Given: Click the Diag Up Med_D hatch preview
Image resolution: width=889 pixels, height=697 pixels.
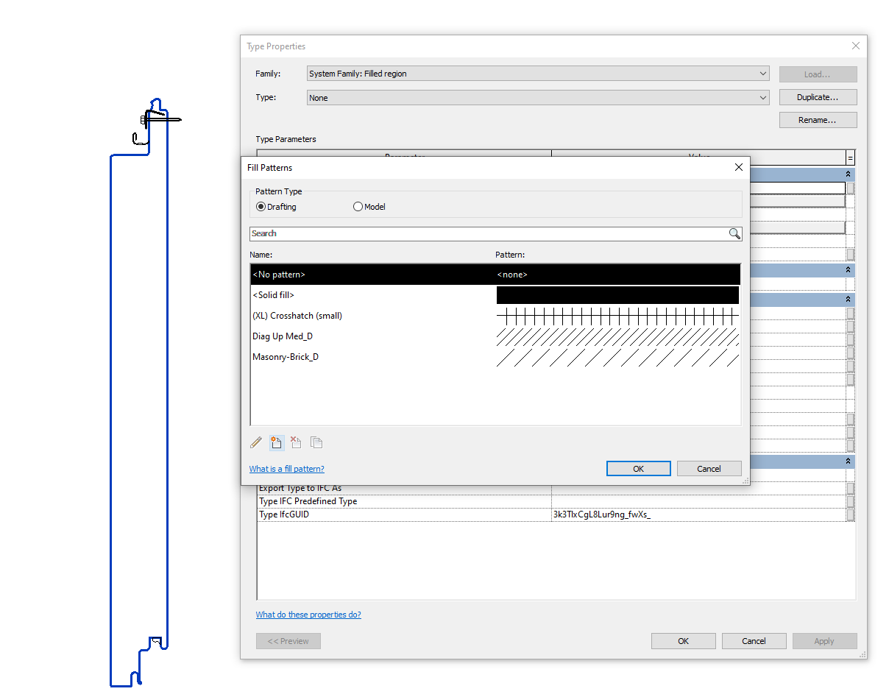Looking at the screenshot, I should (617, 336).
